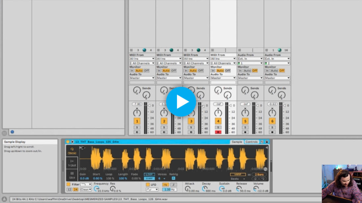Image resolution: width=362 pixels, height=203 pixels.
Task: Toggle the Simpler SNAP button
Action: pos(149,178)
